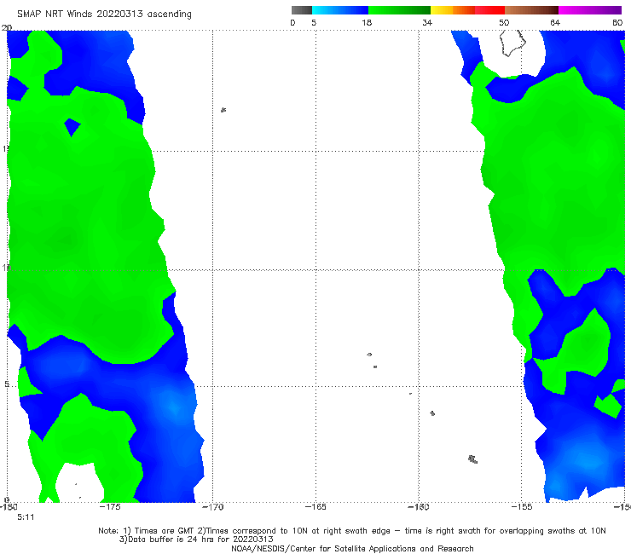This screenshot has height=554, width=631.
Task: Click the swath time label '5:11'
Action: [x=26, y=517]
